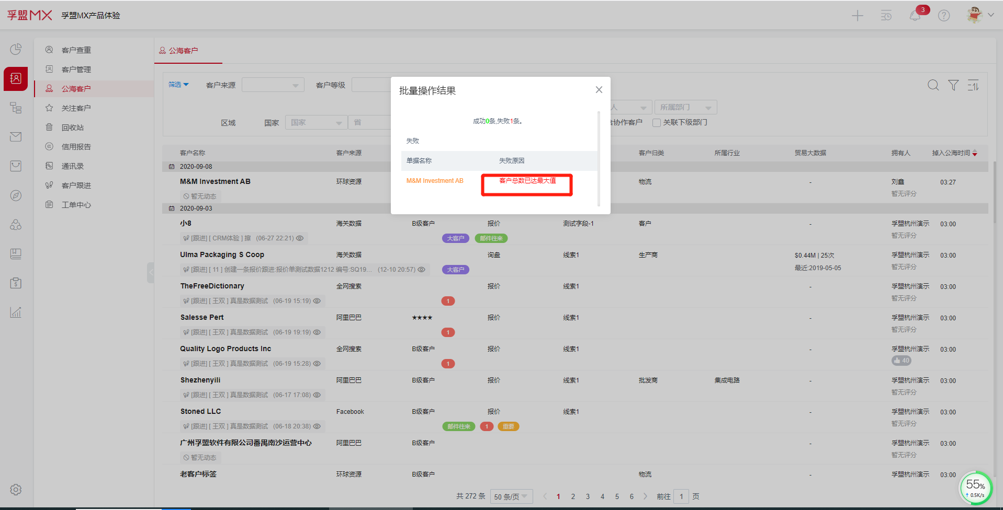Open the column settings icon beside filter
Viewport: 1003px width, 510px height.
(x=973, y=85)
